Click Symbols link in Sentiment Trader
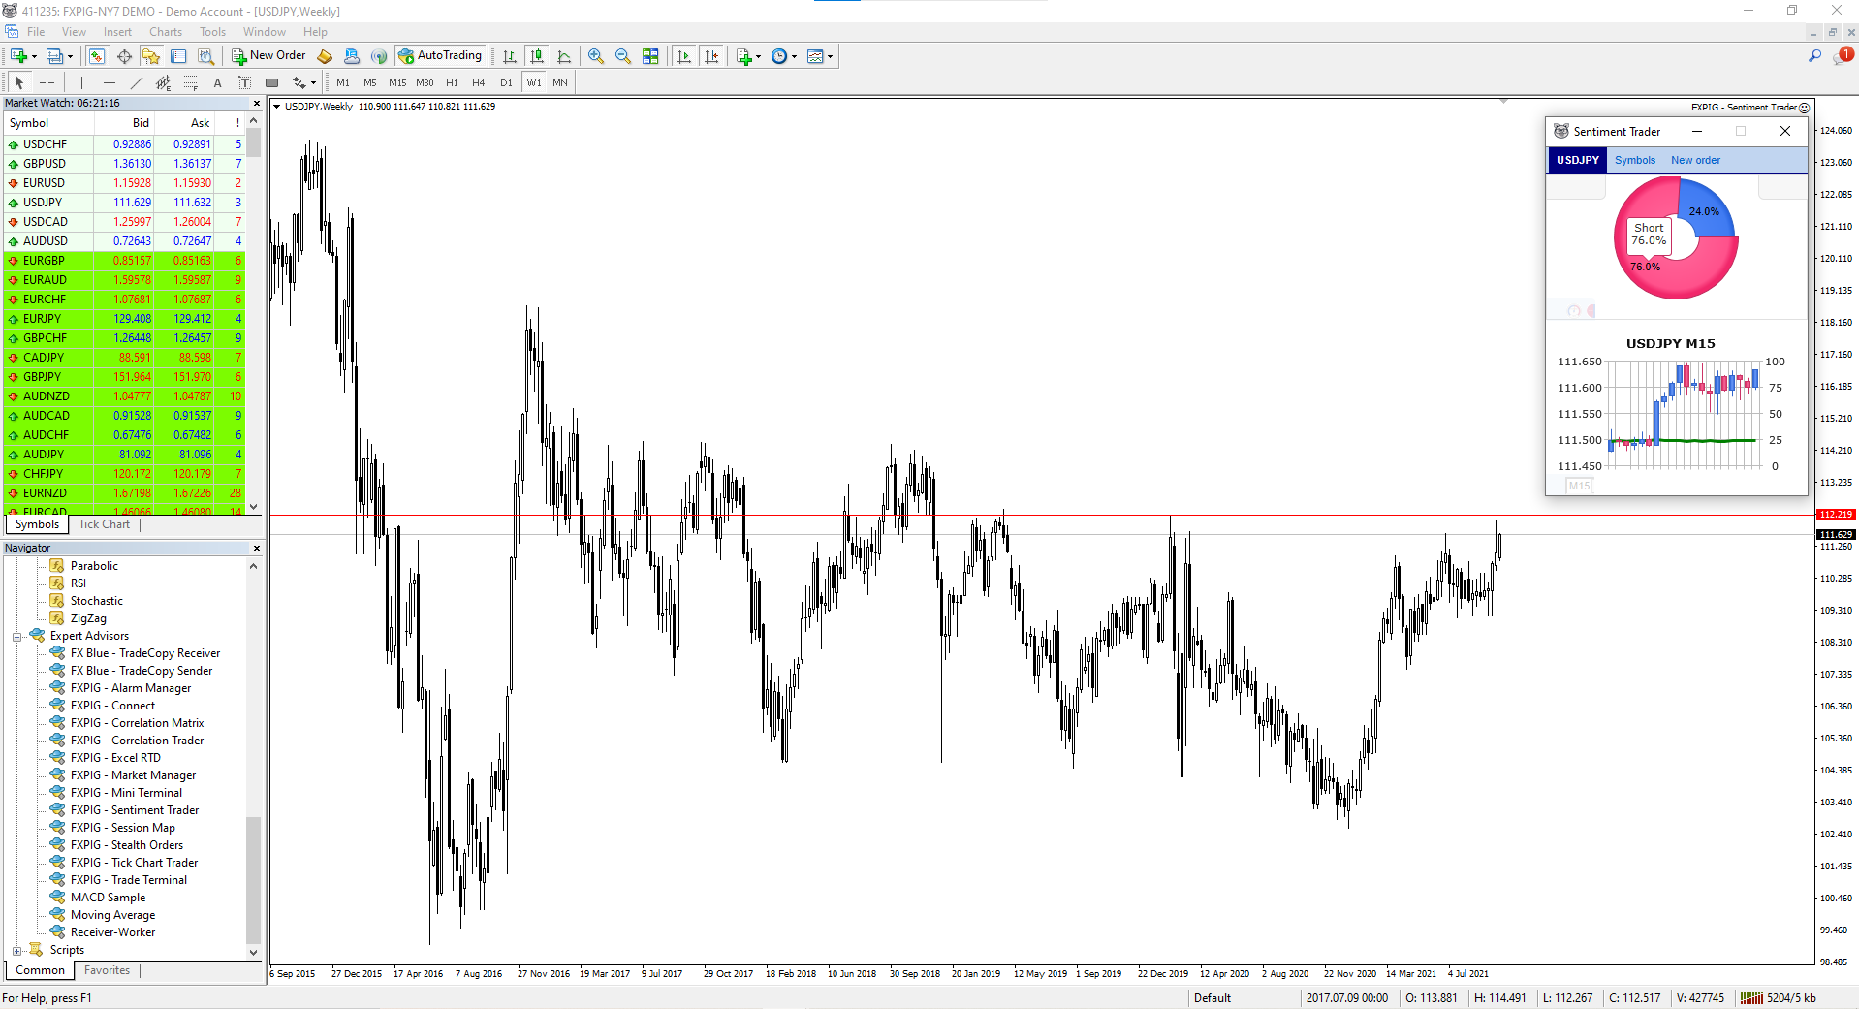The width and height of the screenshot is (1859, 1009). coord(1635,161)
